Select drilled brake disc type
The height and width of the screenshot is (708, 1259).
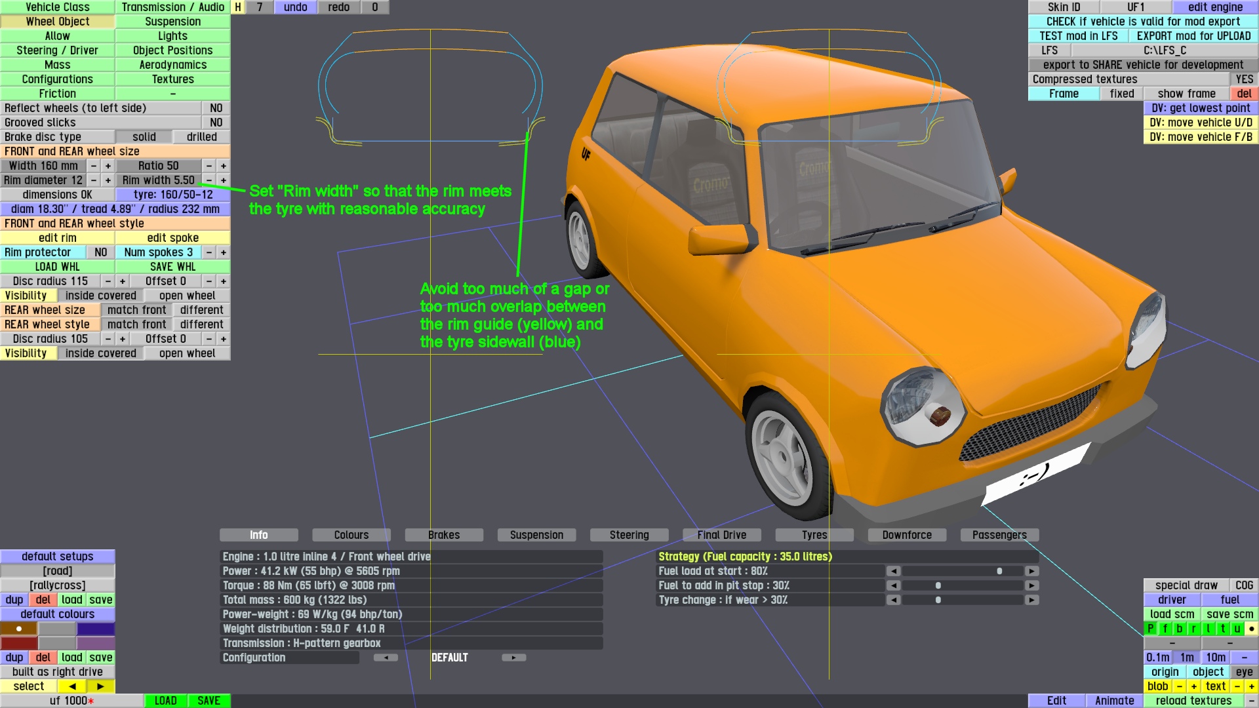click(201, 137)
